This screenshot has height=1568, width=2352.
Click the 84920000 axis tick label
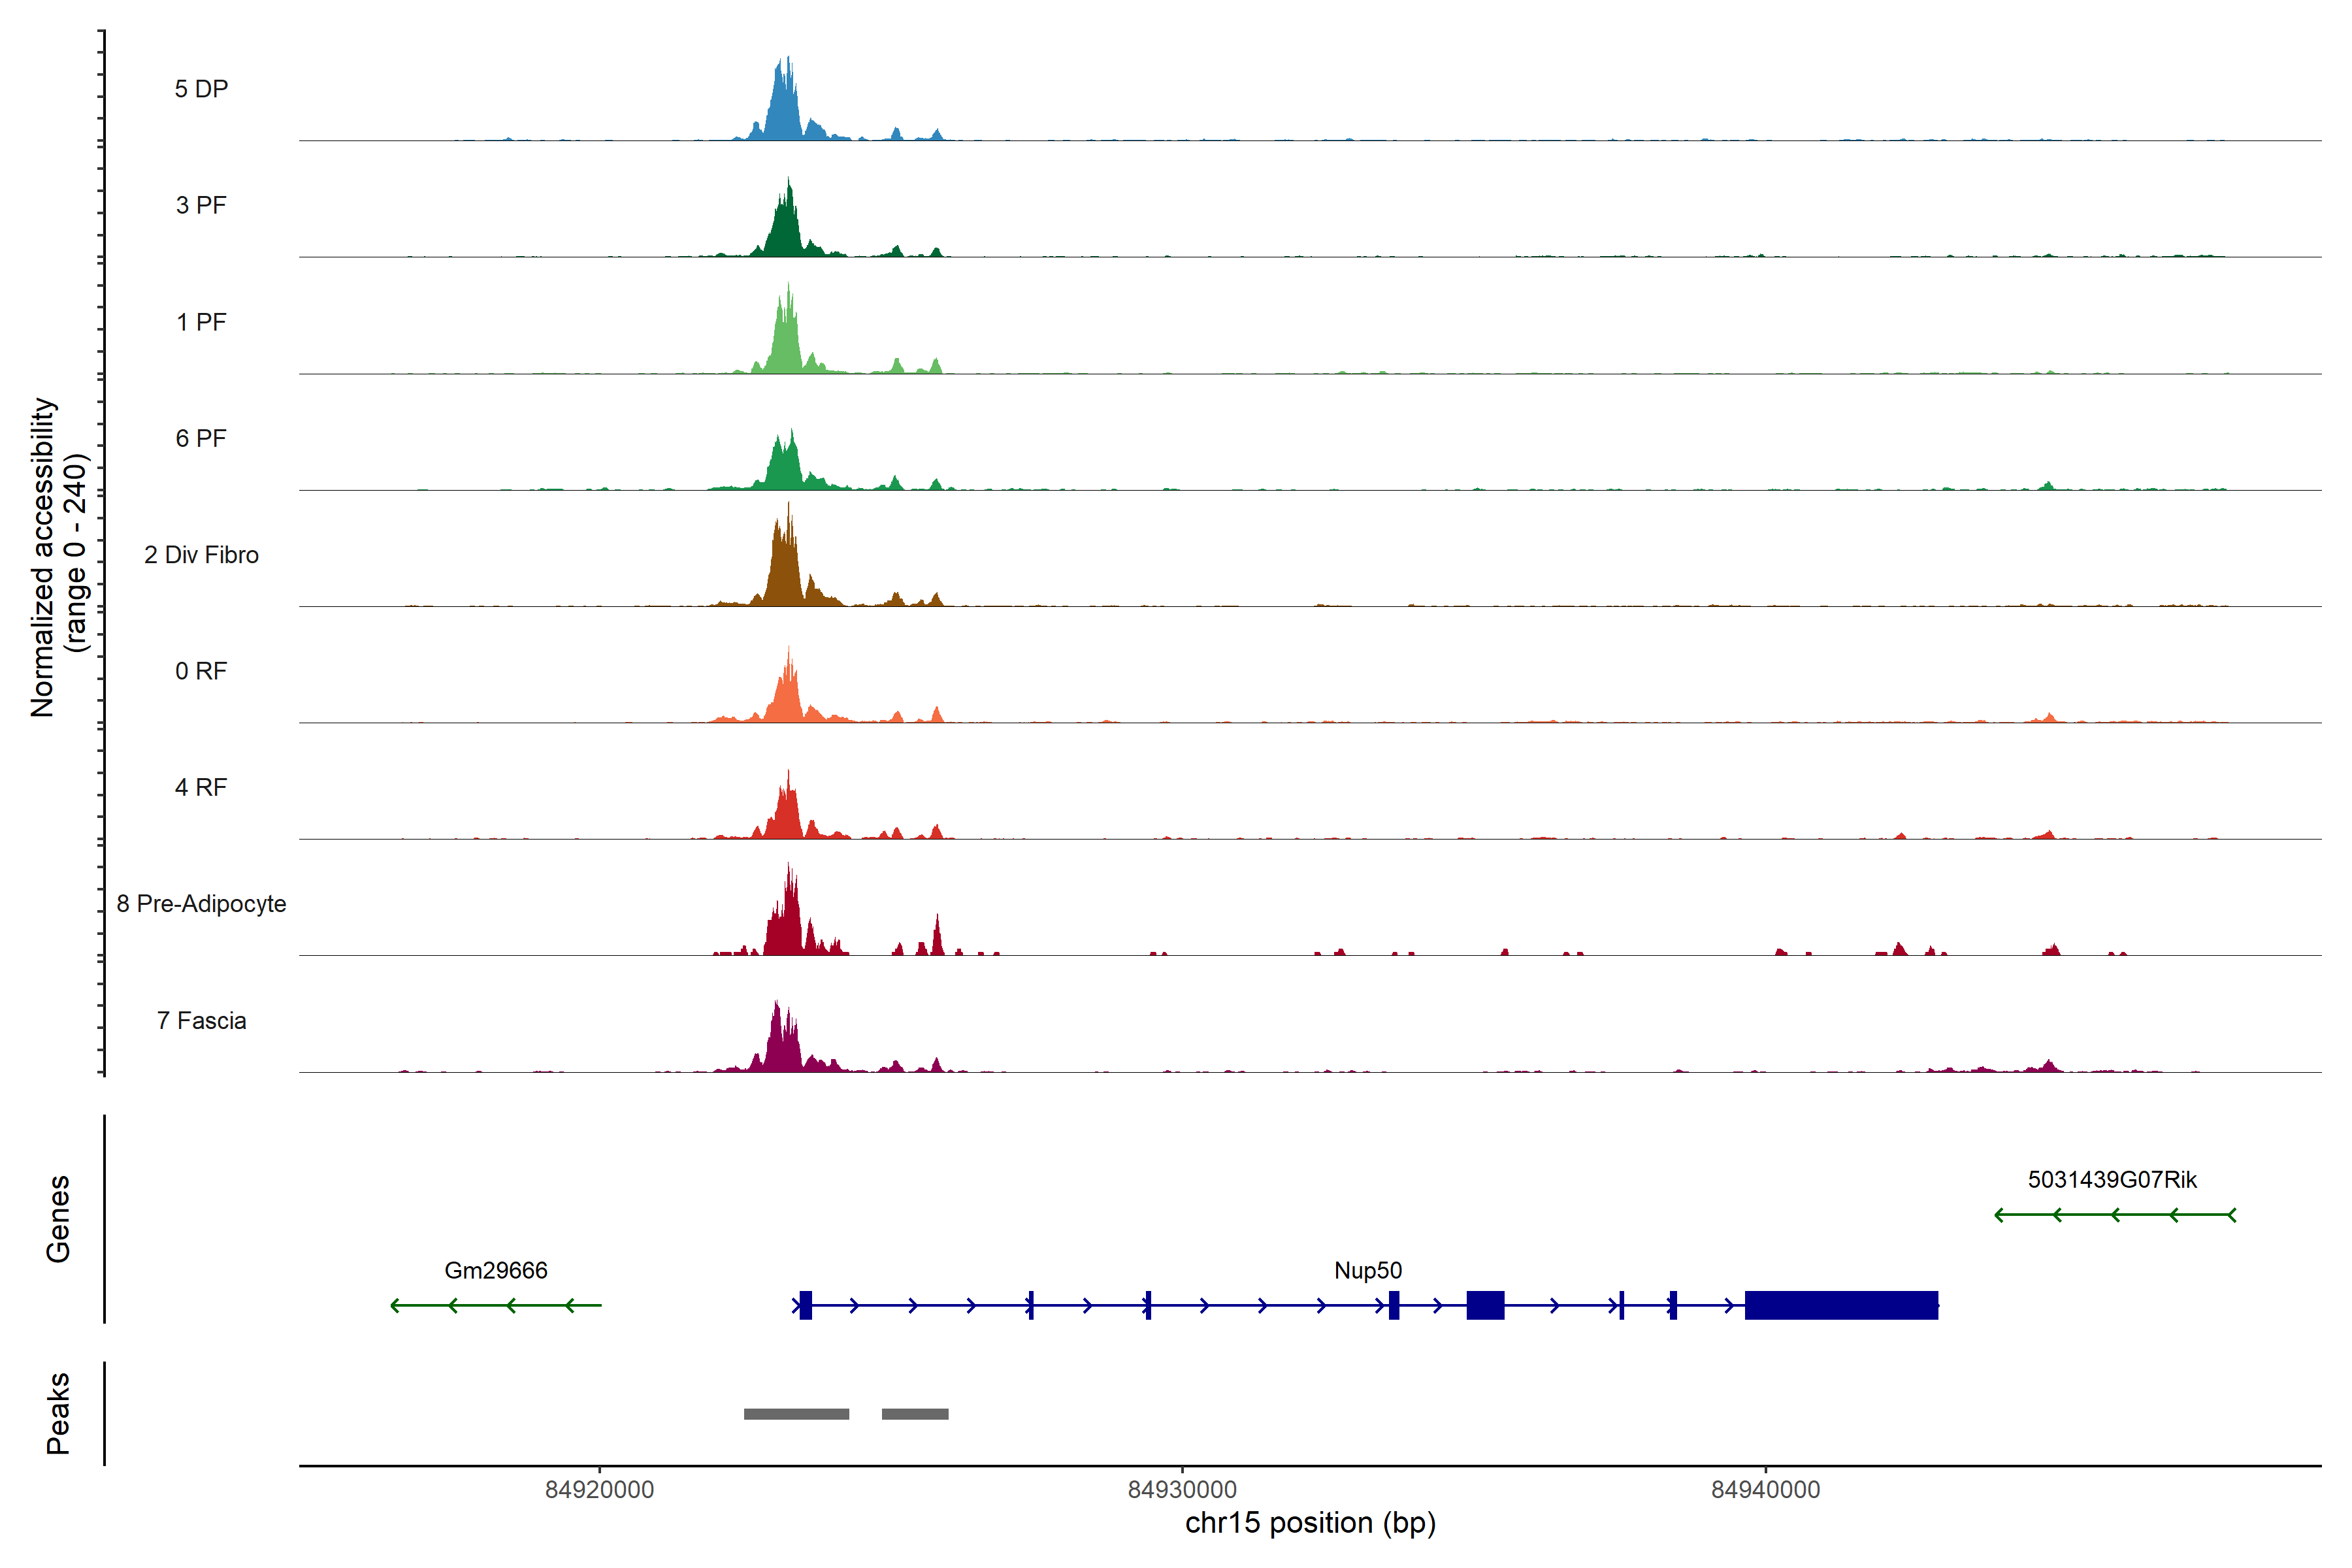click(599, 1489)
